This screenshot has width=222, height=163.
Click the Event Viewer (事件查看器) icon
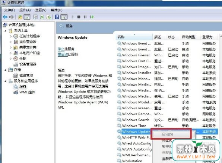coord(16,42)
